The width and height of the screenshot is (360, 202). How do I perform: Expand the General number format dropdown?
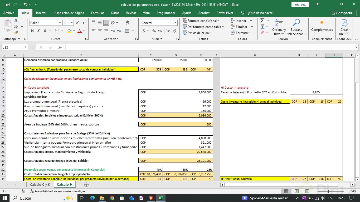tap(176, 23)
